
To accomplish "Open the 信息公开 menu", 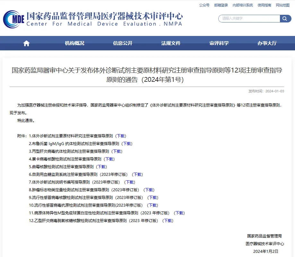I will coord(123,43).
